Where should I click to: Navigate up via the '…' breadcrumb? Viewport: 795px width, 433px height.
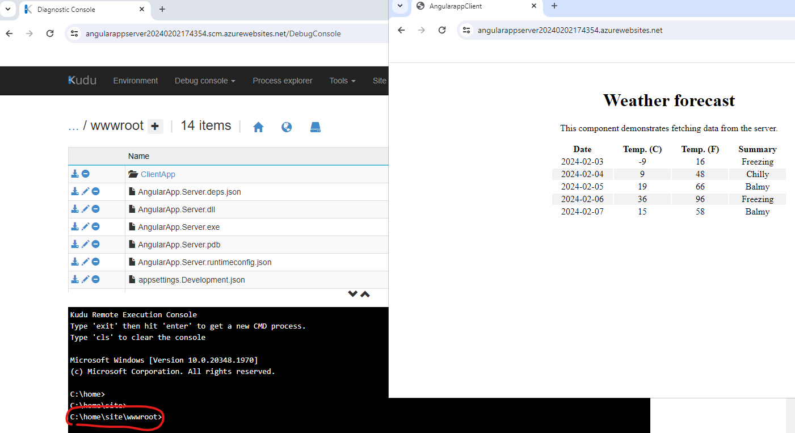tap(73, 126)
